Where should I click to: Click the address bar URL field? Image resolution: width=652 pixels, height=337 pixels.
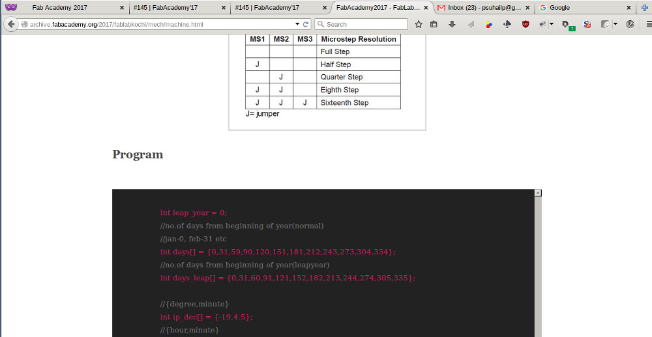tap(161, 25)
